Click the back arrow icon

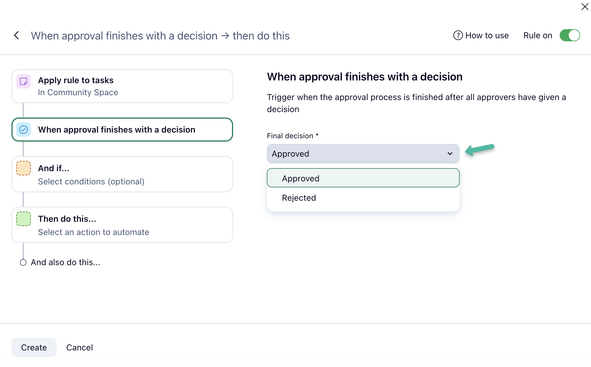[17, 36]
